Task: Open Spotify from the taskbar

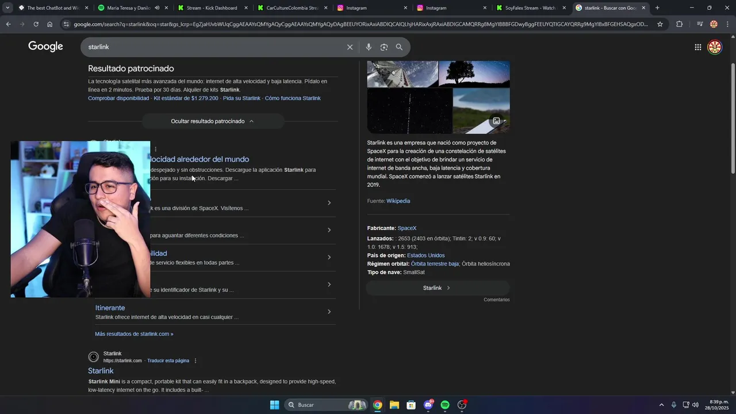Action: [445, 405]
